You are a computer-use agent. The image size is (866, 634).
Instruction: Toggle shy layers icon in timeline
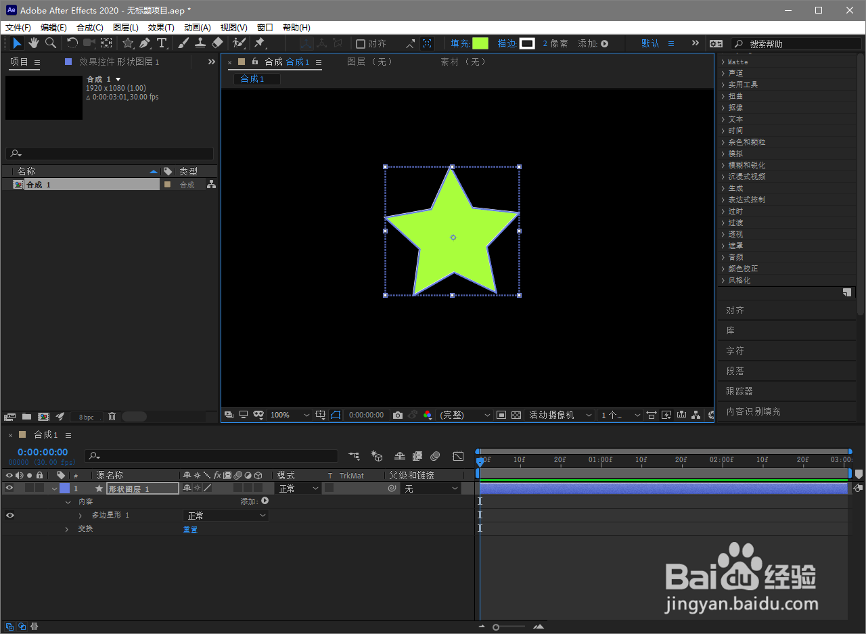399,457
